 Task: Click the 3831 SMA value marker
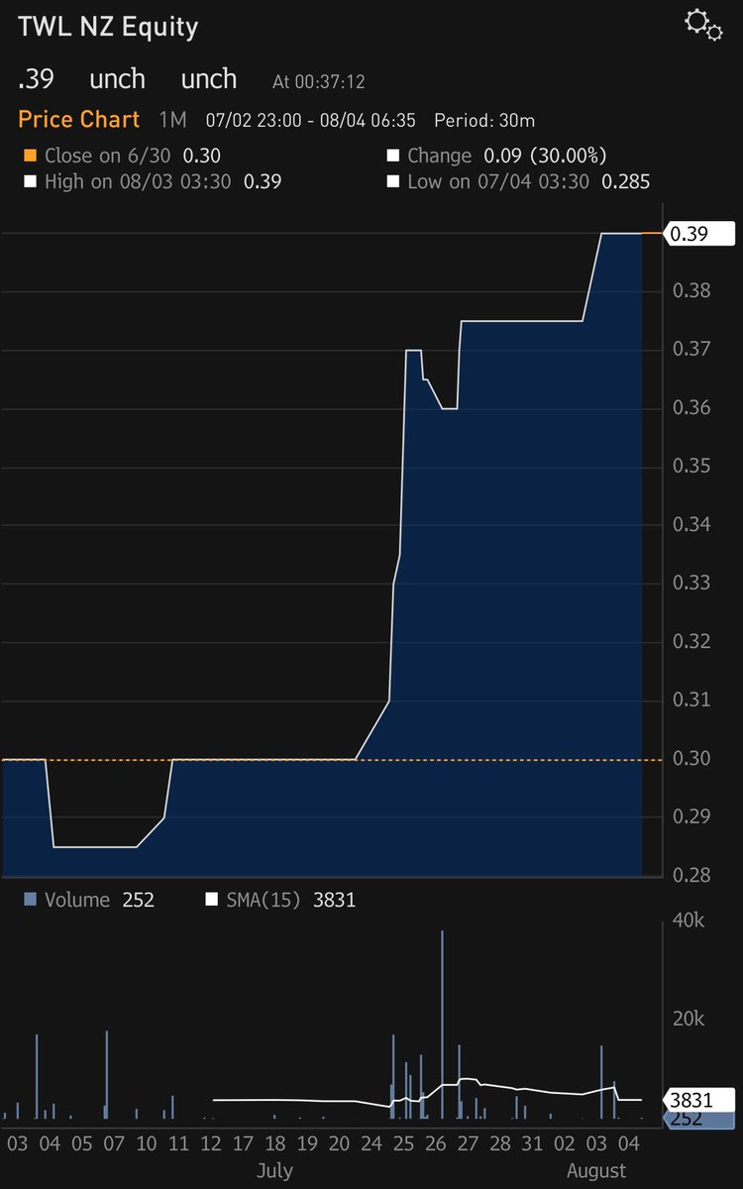point(698,1100)
